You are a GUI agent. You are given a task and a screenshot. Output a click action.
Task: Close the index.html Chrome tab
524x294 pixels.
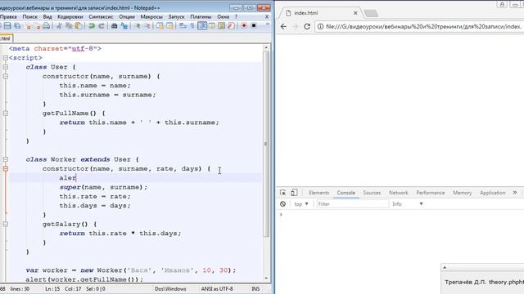(355, 13)
